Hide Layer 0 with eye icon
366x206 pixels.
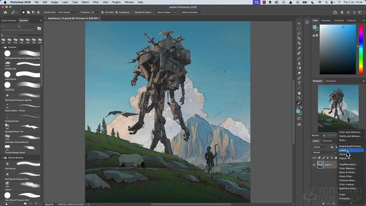coord(314,164)
